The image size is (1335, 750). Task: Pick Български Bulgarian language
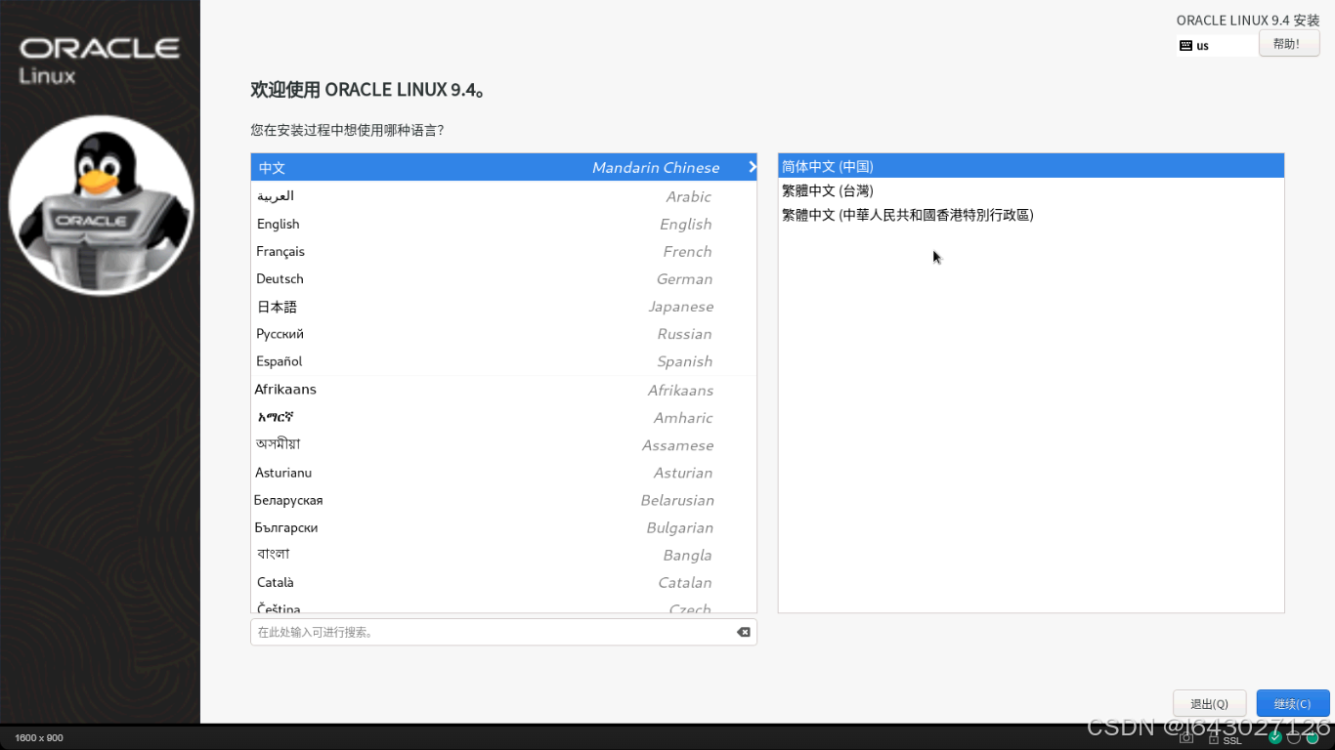503,526
